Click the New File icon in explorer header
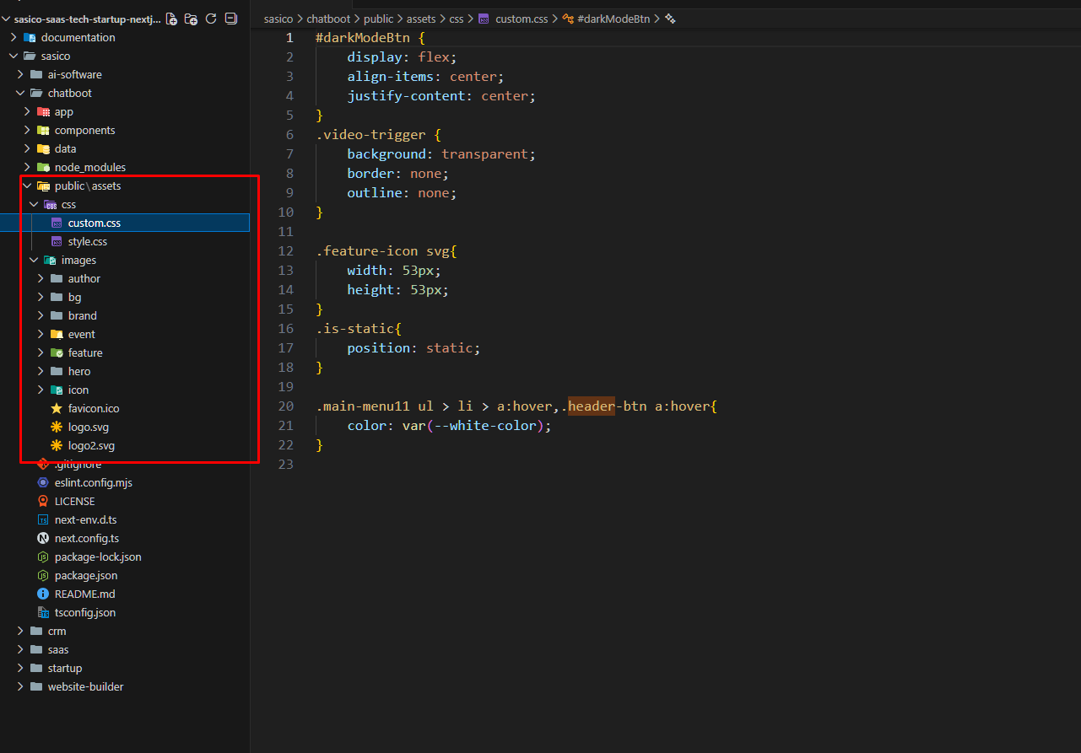Screen dimensions: 1081x753 tap(172, 19)
